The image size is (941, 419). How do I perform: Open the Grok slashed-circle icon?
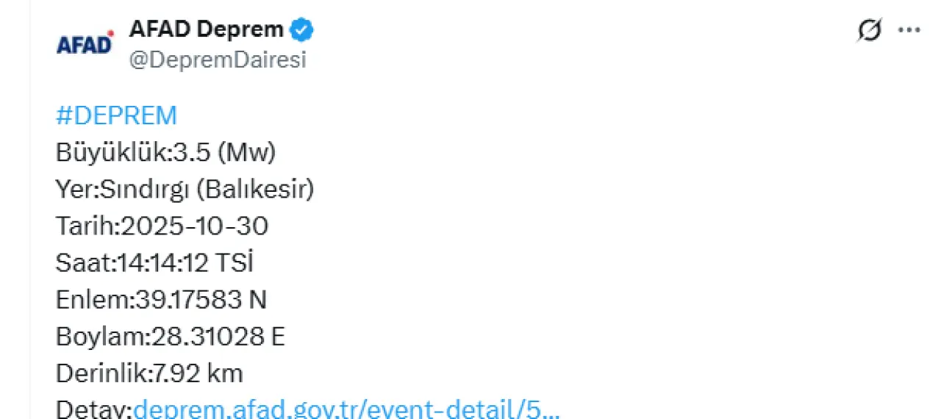870,31
